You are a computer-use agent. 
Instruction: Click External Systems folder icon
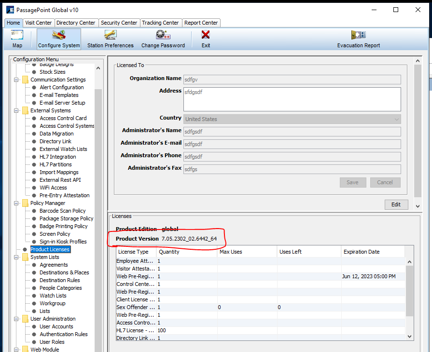25,110
